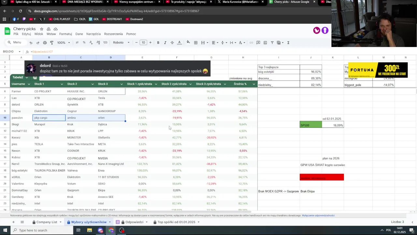The width and height of the screenshot is (417, 235).
Task: Toggle bold formatting
Action: tap(158, 43)
